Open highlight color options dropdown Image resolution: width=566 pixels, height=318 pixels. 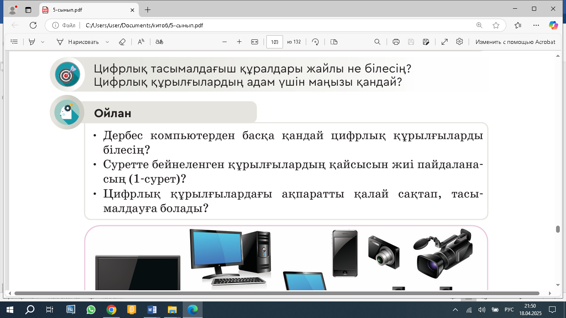point(43,42)
